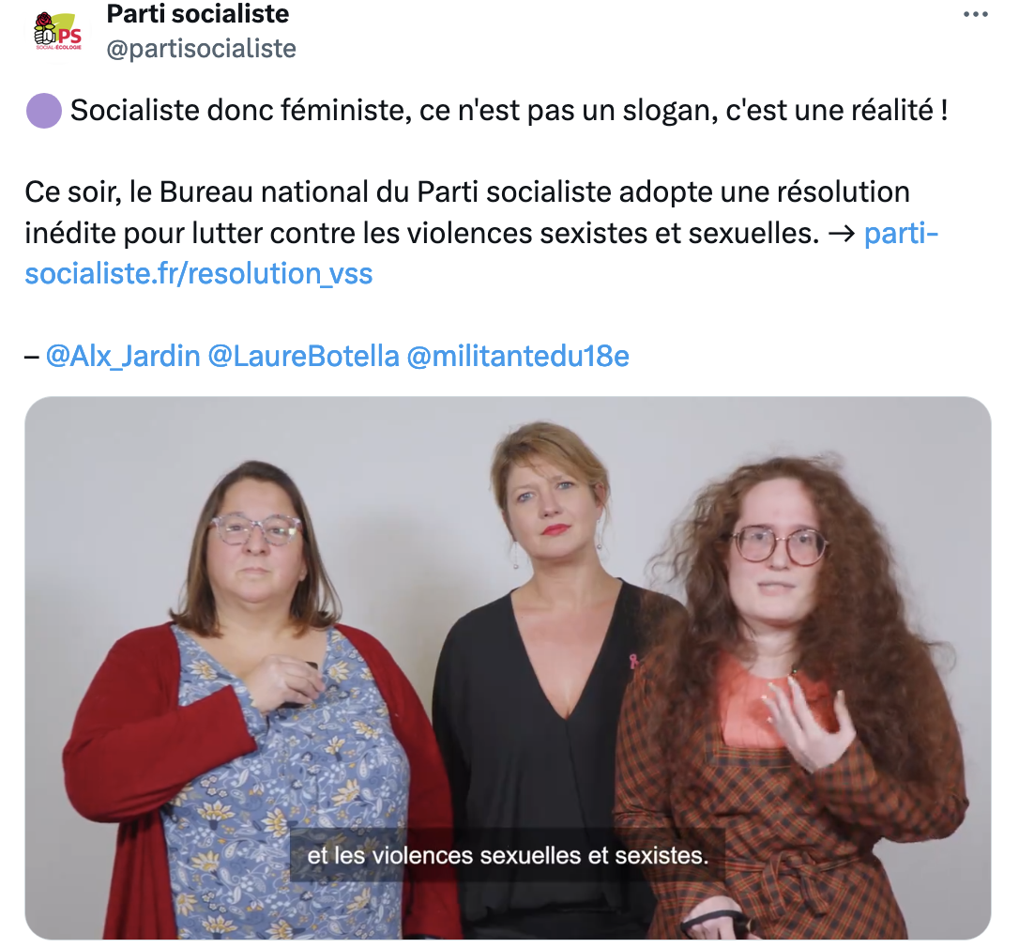Click the dash preceding the @Alx_Jardin mention
Image resolution: width=1019 pixels, height=948 pixels.
click(32, 357)
